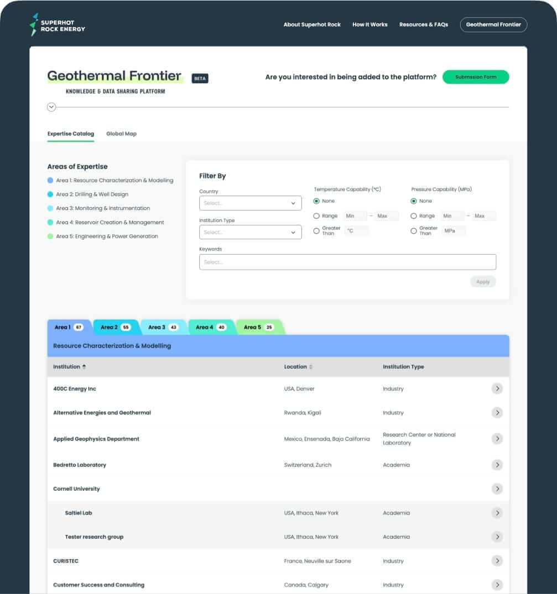This screenshot has width=557, height=594.
Task: Open details arrow for CURISTEC
Action: 497,561
